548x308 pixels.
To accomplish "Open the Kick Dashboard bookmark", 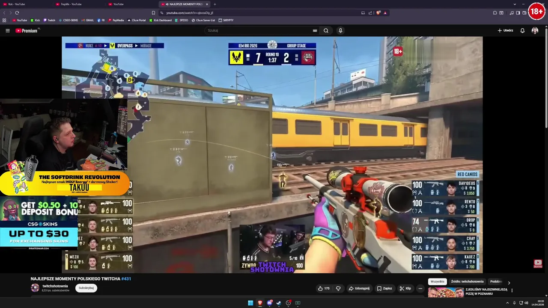I will coord(161,20).
